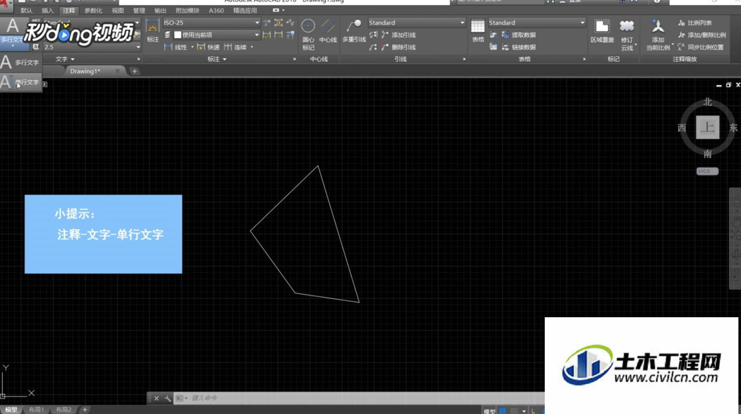This screenshot has width=741, height=414.
Task: Open the 默认 ribbon tab
Action: 26,10
